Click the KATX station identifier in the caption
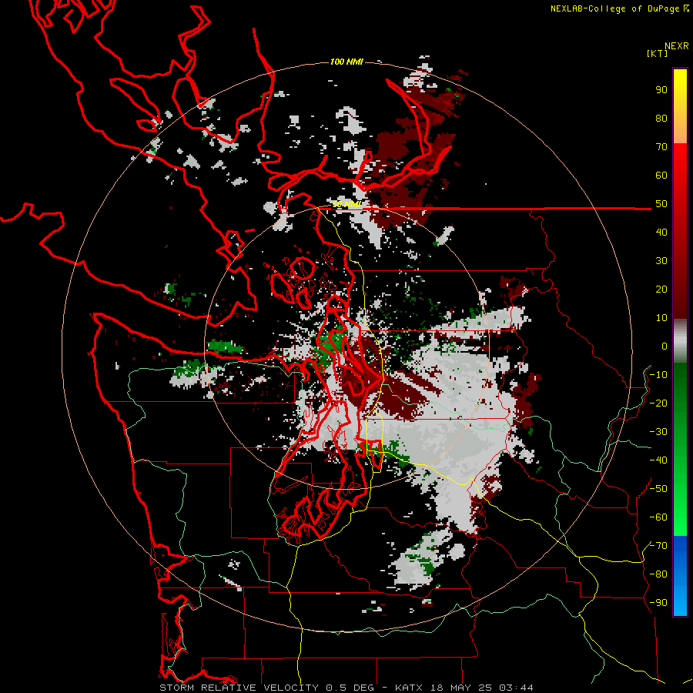Screen dimensions: 693x693 pyautogui.click(x=409, y=688)
